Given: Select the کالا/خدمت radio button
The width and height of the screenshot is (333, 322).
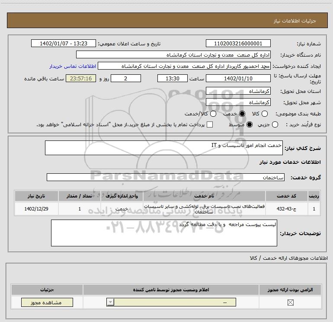Looking at the screenshot, I should click(x=213, y=114).
